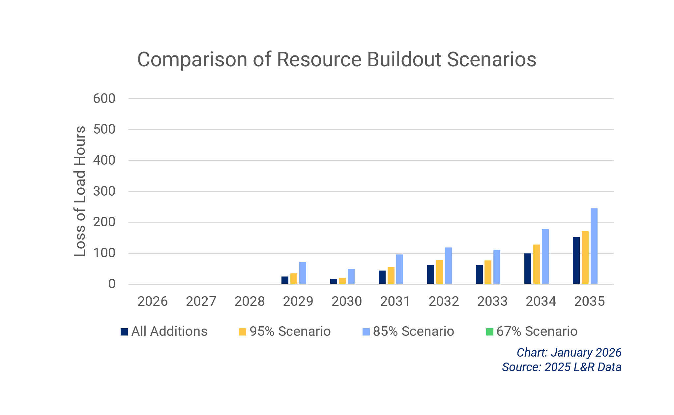Click the All Additions legend color marker
674x415 pixels.
click(124, 332)
